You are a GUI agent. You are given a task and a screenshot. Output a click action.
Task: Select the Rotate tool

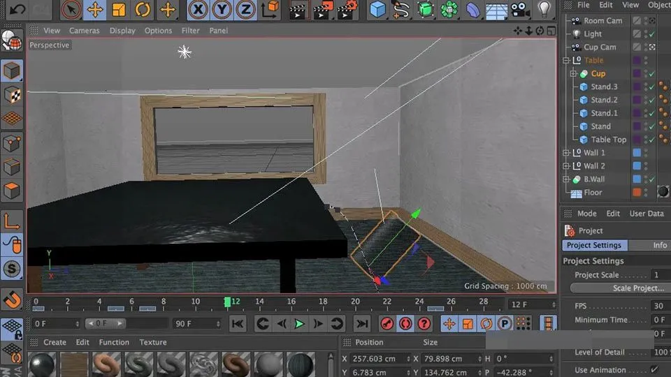pos(143,10)
